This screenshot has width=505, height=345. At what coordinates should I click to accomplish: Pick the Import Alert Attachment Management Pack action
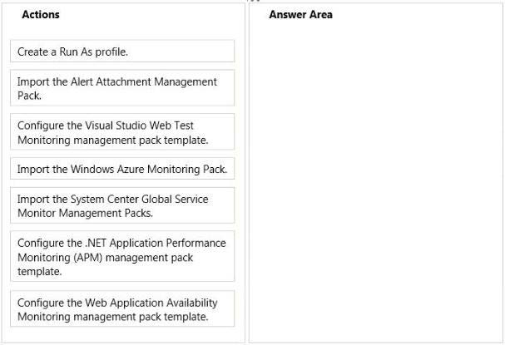click(x=122, y=88)
